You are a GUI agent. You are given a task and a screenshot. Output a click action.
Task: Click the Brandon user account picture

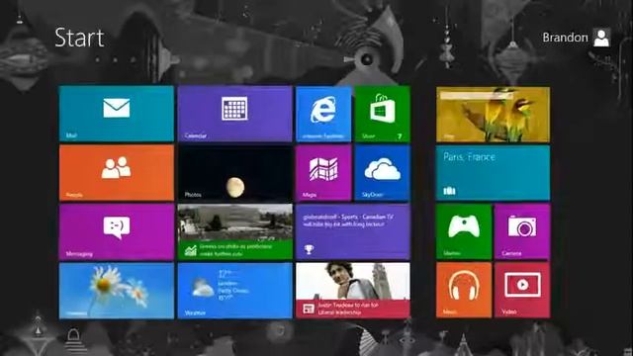(601, 38)
